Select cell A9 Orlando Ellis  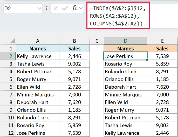38,110
